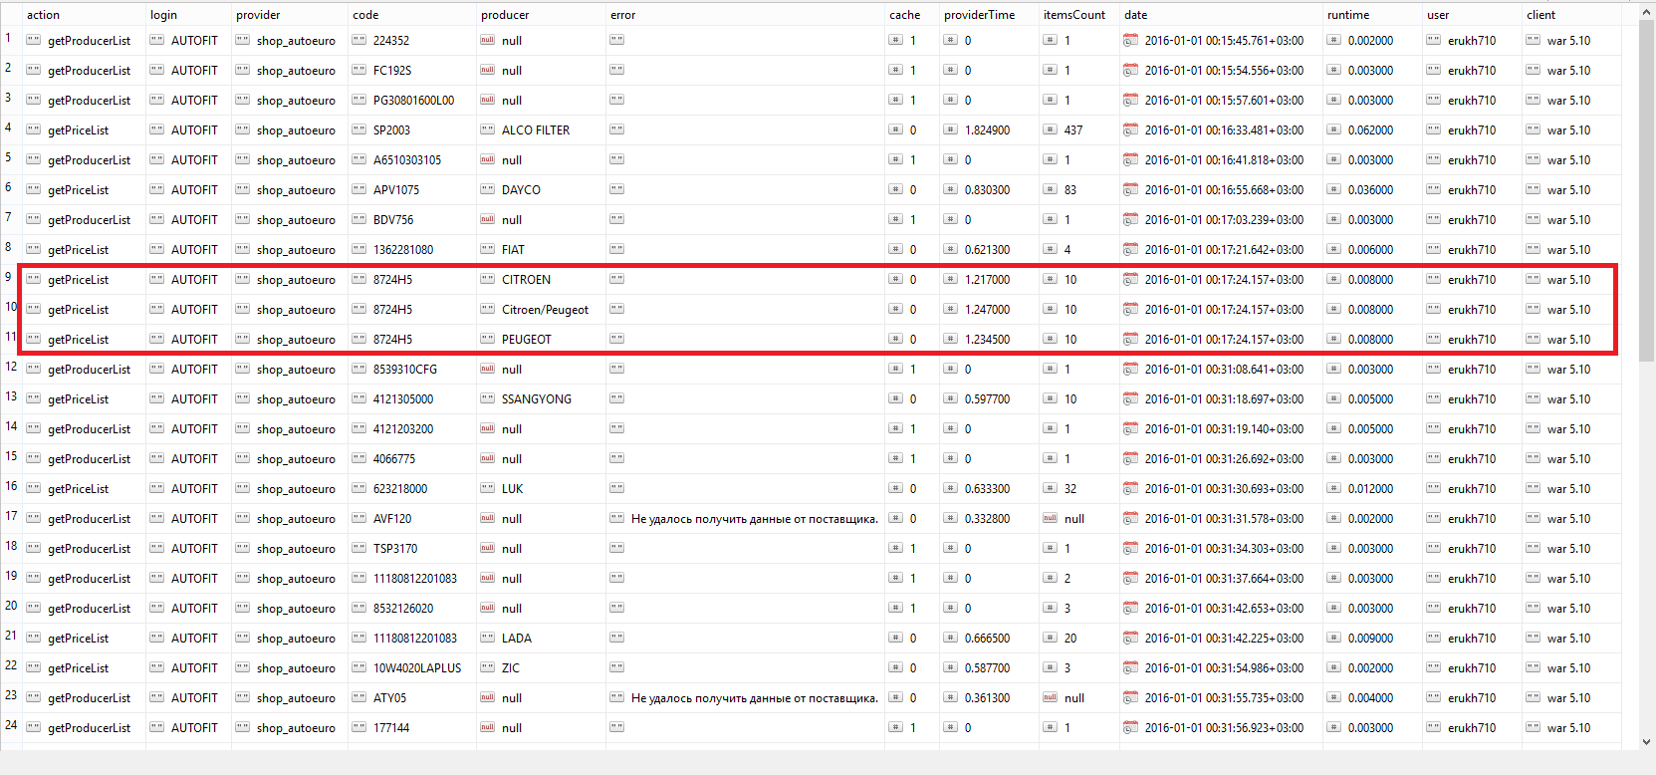
Task: Click the string icon before PEUGEOT producer
Action: pos(487,340)
